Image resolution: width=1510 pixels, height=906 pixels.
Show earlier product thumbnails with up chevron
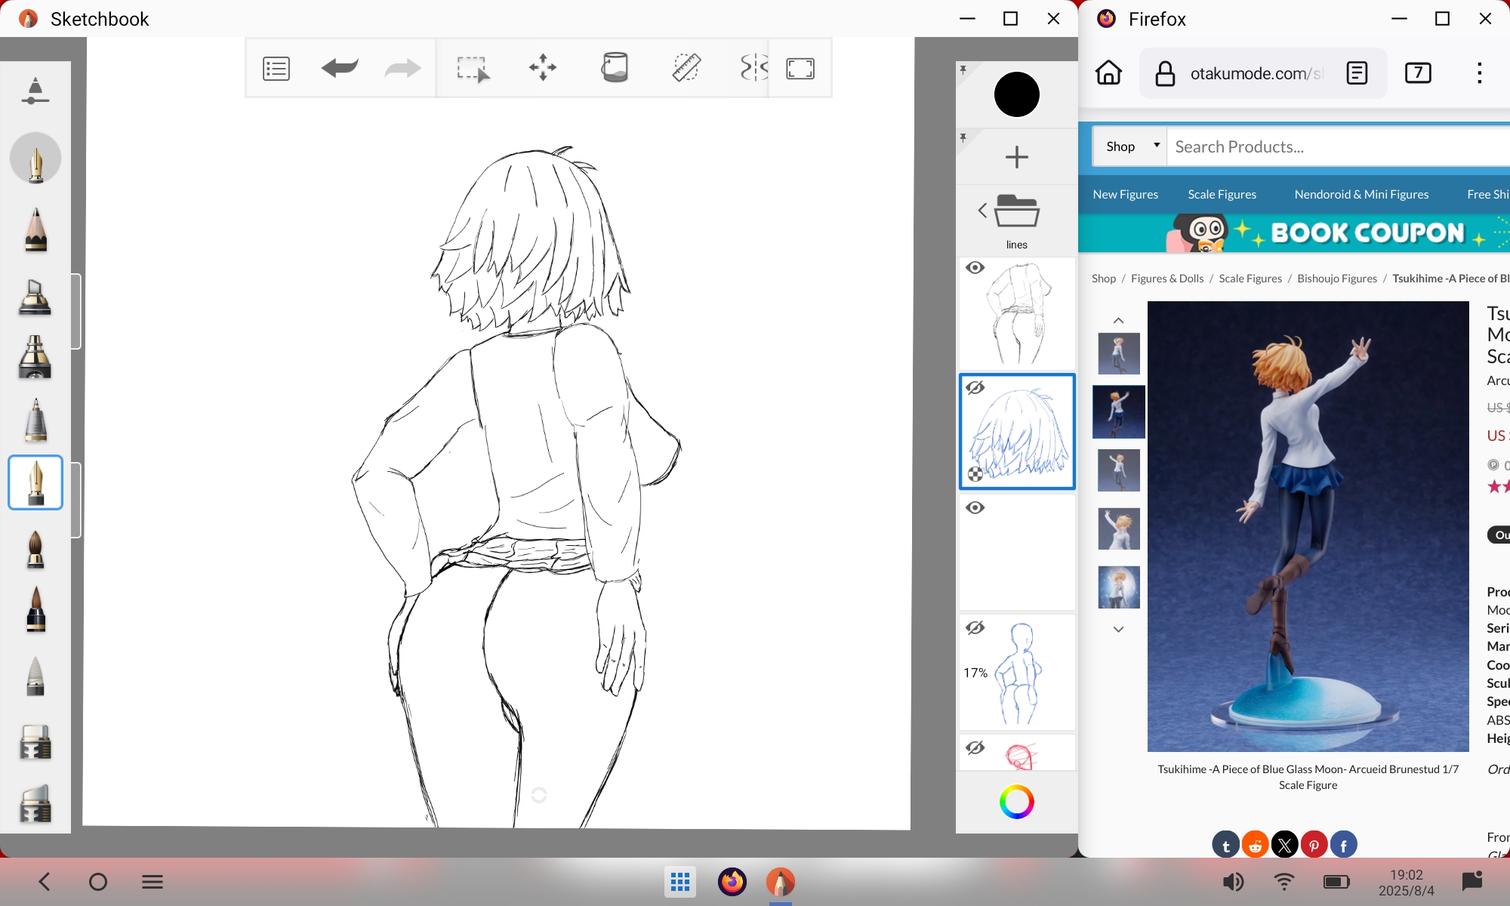1118,320
